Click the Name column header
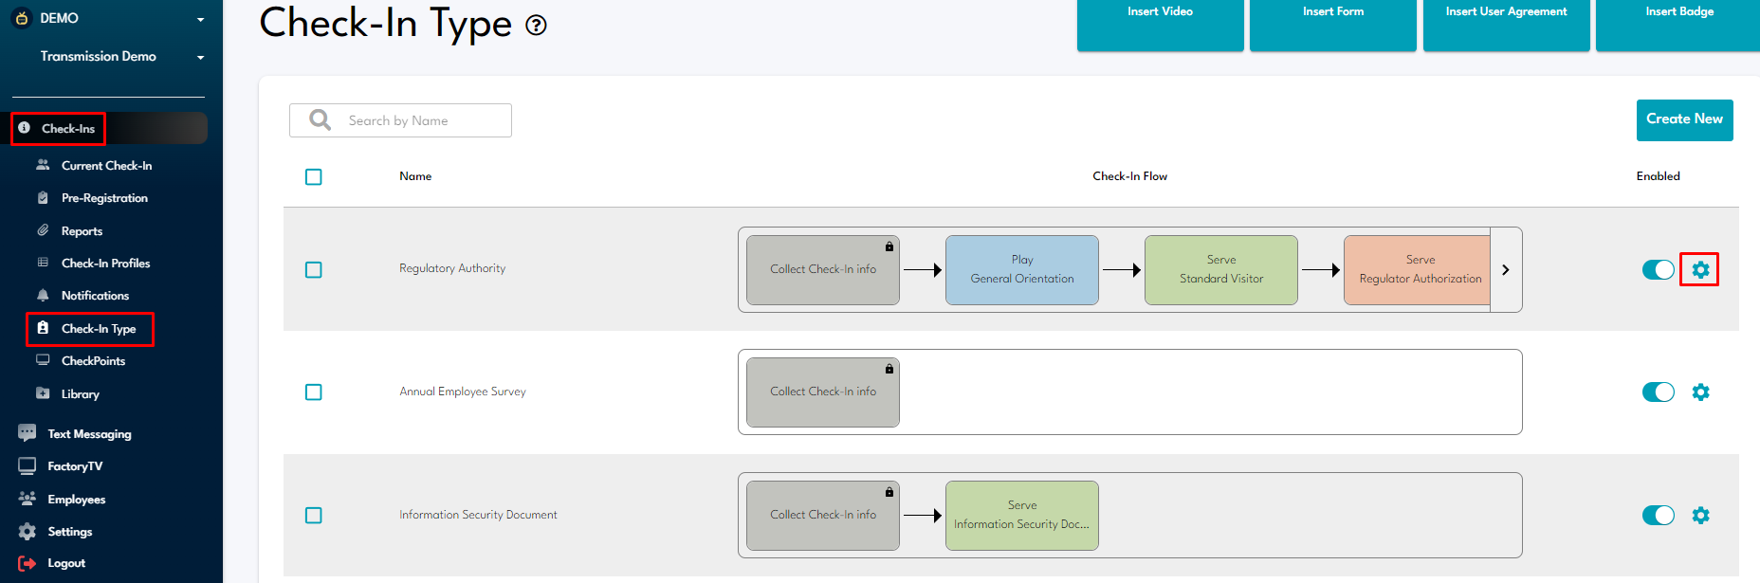The image size is (1760, 583). click(415, 176)
